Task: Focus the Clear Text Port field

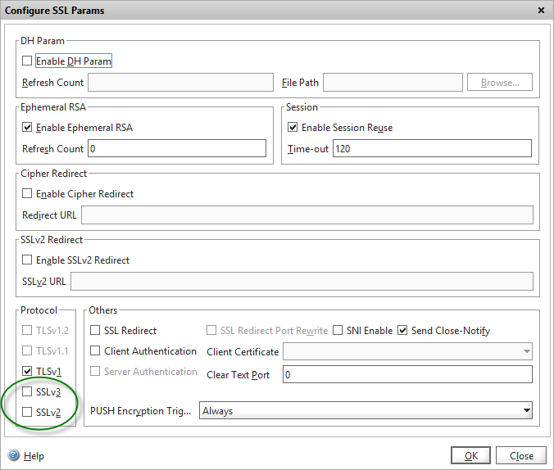Action: [x=406, y=375]
